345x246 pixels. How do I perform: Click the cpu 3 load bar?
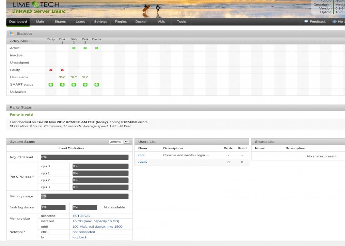[100, 187]
